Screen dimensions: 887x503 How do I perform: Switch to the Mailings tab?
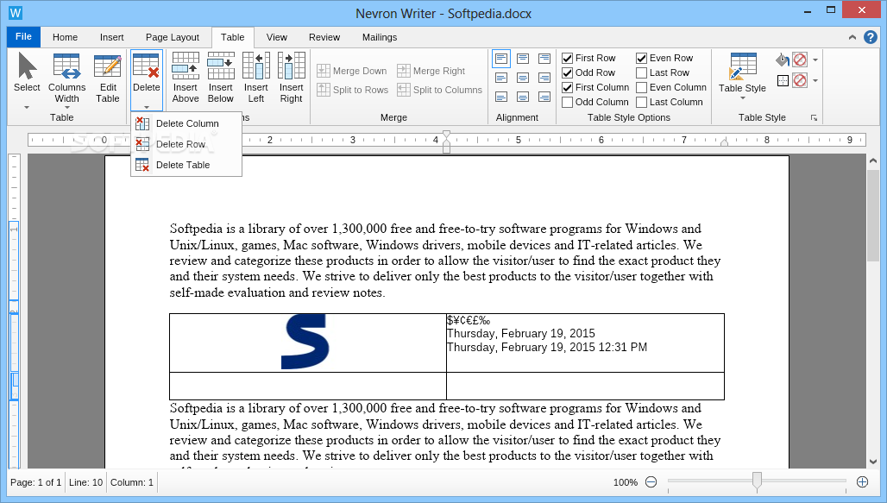point(380,37)
